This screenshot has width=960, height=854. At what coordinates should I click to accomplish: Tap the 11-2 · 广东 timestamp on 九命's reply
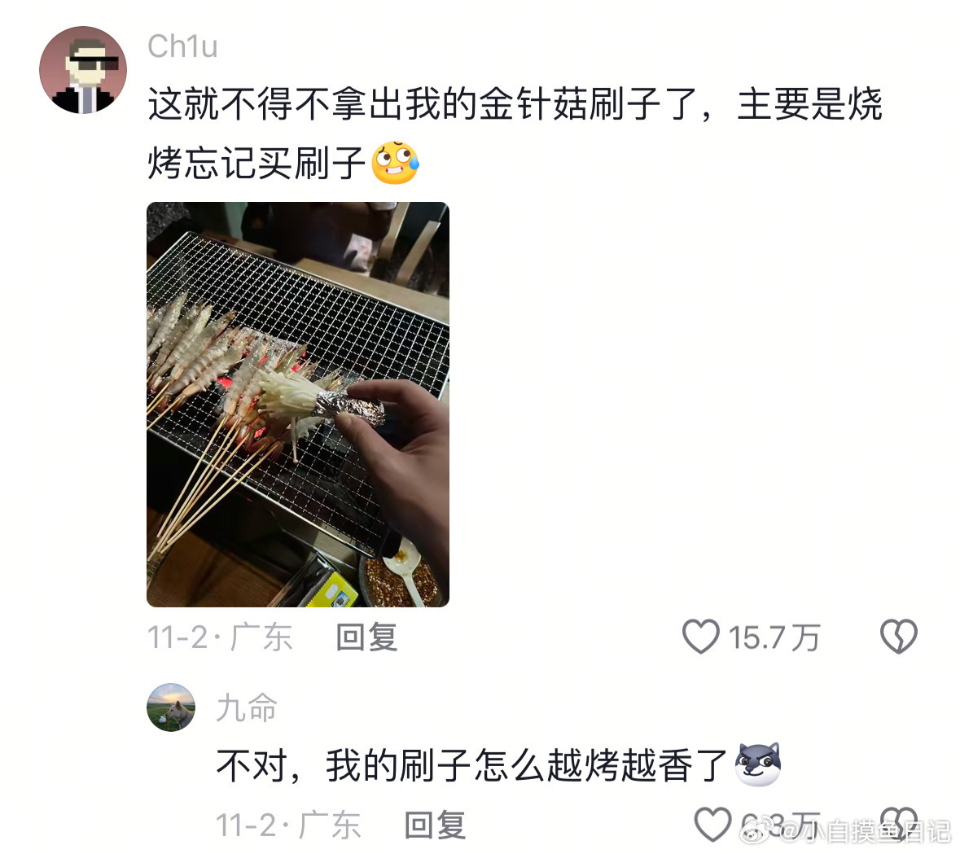point(288,825)
